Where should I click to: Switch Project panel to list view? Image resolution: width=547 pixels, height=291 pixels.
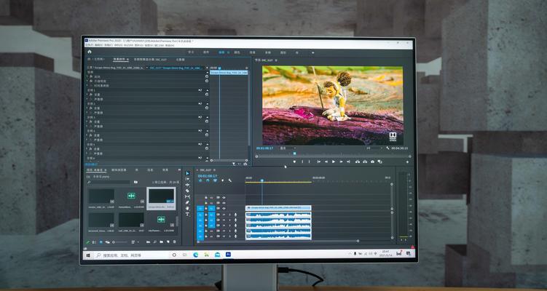click(x=94, y=242)
